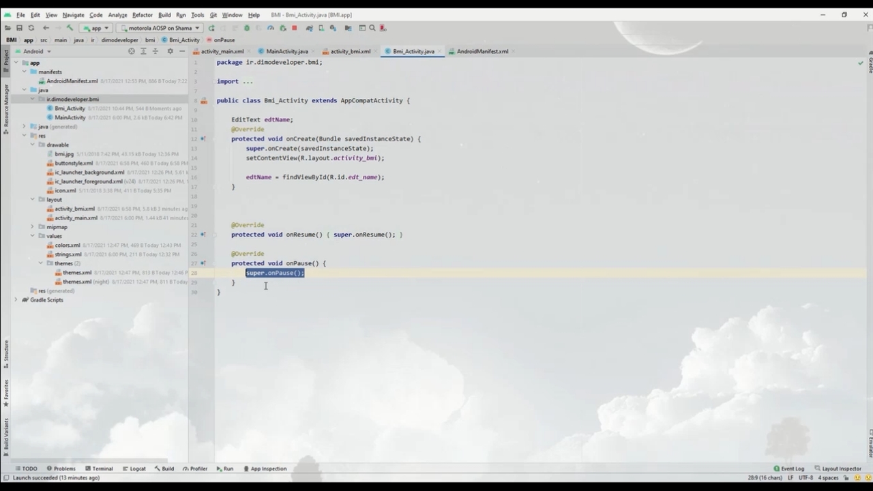Click Select Opened File target icon
The width and height of the screenshot is (873, 491).
(132, 51)
